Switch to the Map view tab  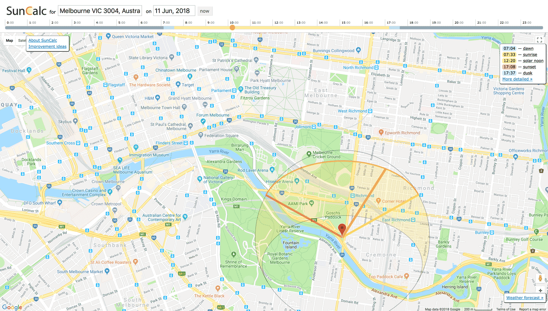click(x=10, y=40)
